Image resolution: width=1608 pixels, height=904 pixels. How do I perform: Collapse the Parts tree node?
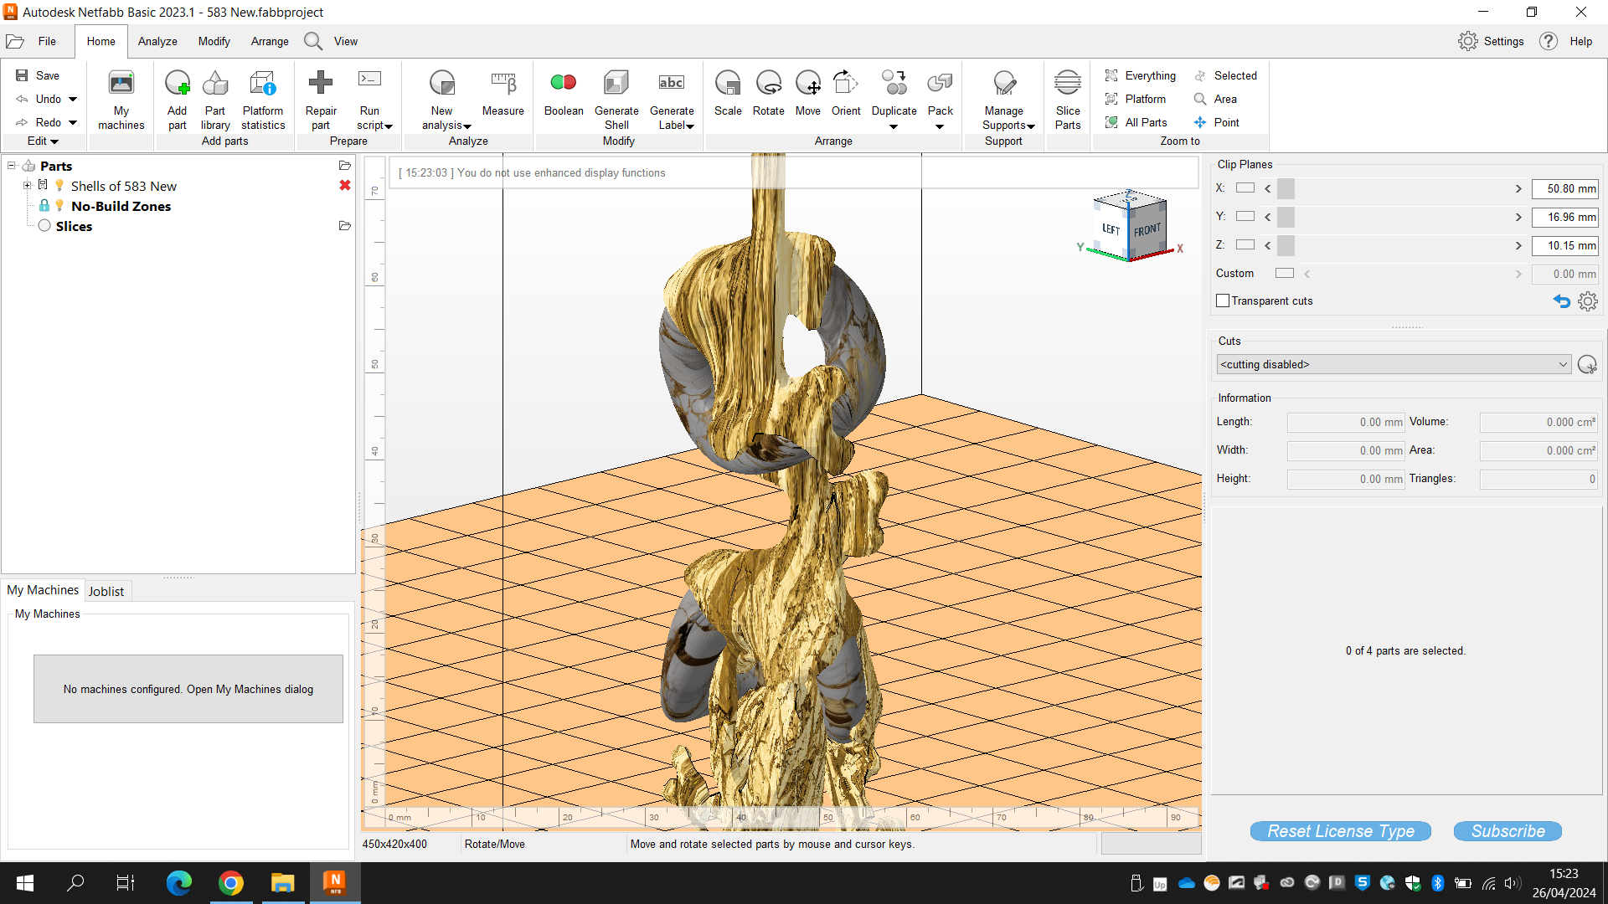(x=12, y=165)
